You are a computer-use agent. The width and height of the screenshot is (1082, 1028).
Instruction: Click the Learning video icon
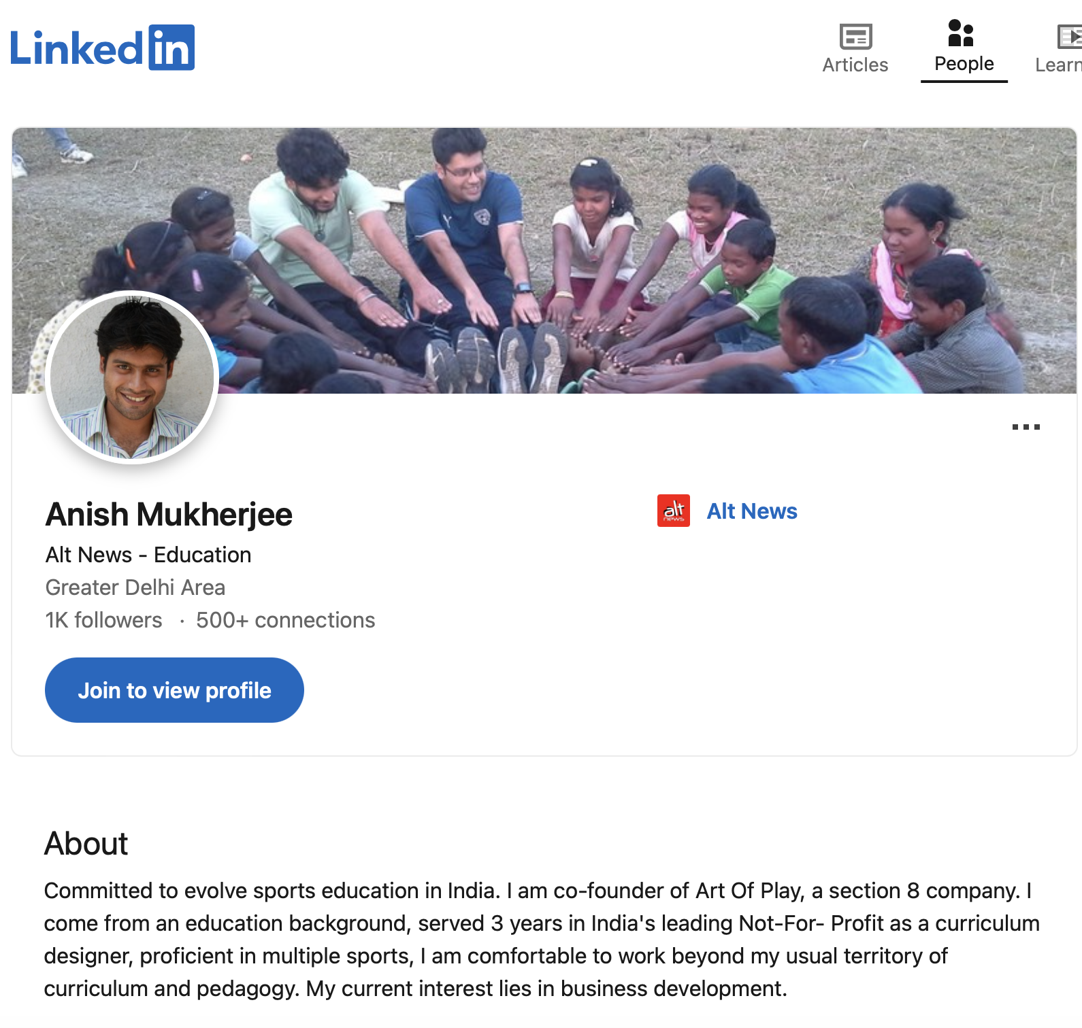point(1069,36)
